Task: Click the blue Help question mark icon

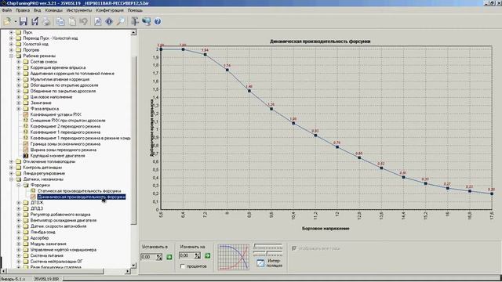Action: (x=158, y=21)
